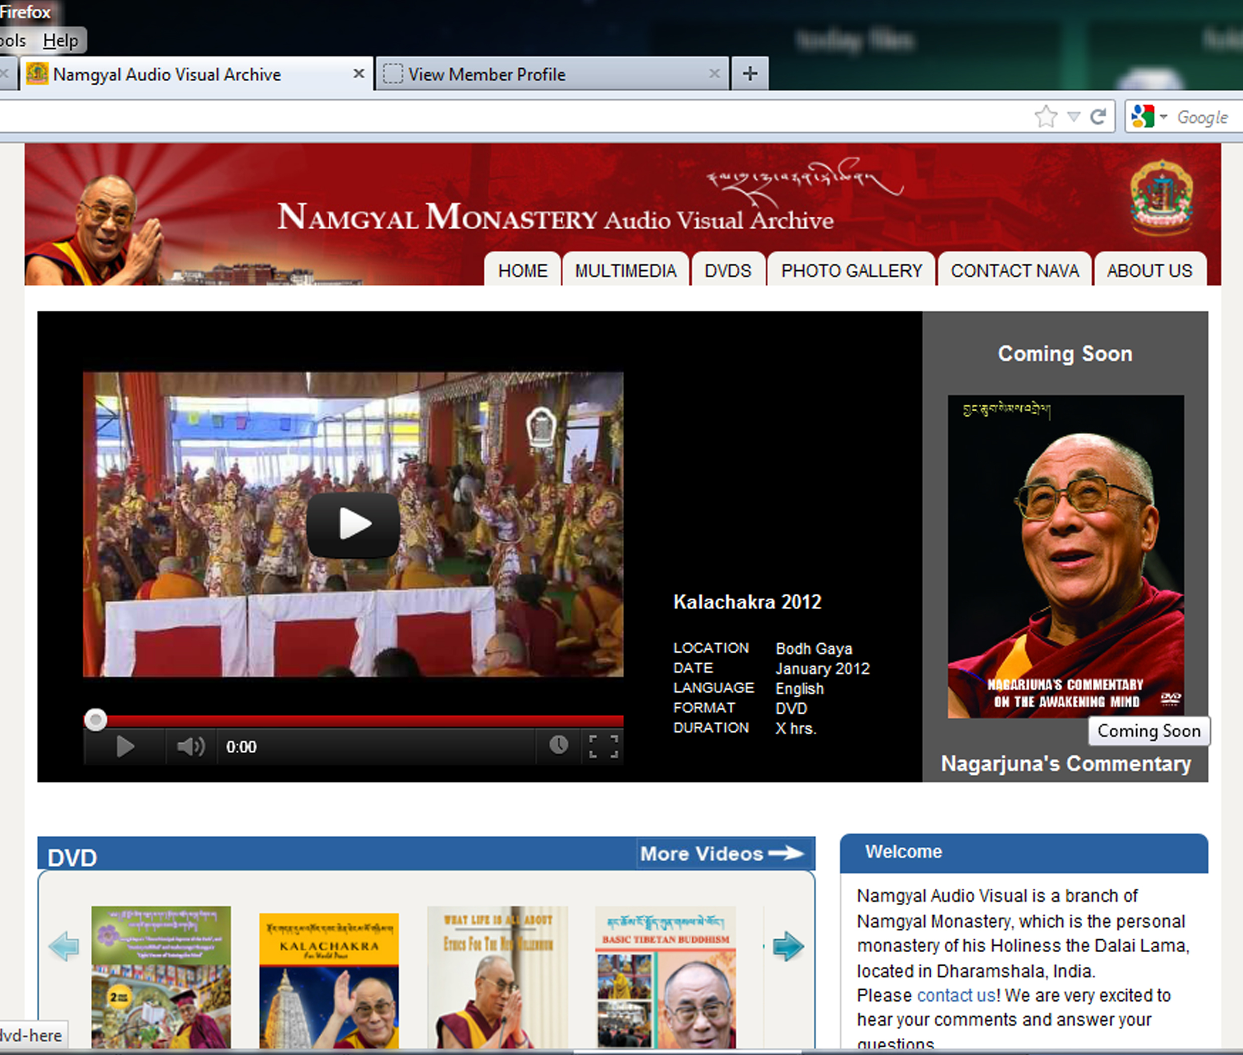Screen dimensions: 1243x1055
Task: Click the Coming Soon heading
Action: point(1065,354)
